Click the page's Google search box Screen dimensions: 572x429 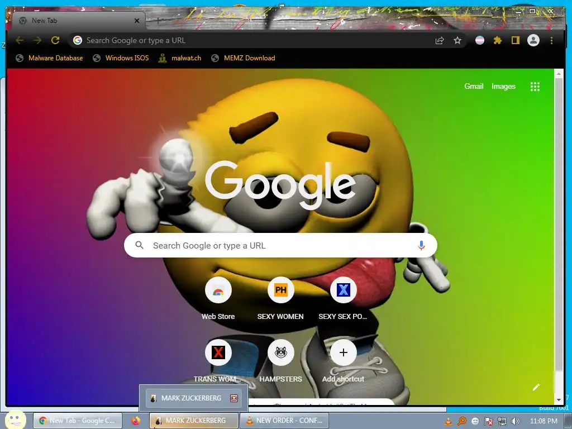click(x=280, y=246)
